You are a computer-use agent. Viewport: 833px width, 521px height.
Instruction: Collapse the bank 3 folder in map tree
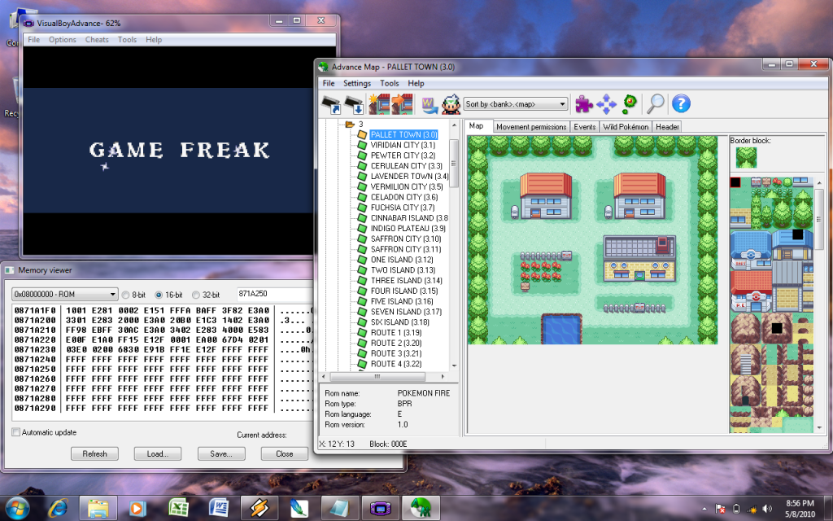pos(349,125)
